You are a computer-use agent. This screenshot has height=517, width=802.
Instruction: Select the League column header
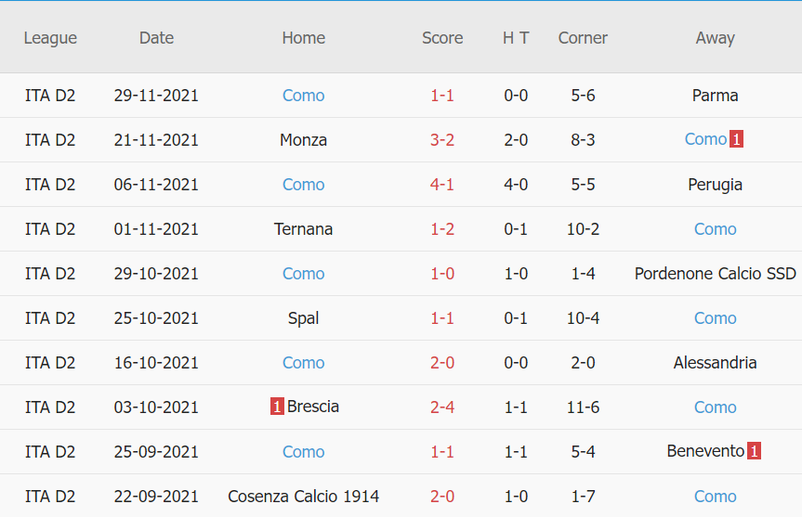coord(50,38)
